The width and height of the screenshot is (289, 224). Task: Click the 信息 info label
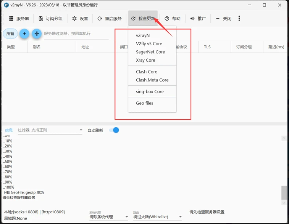point(9,130)
